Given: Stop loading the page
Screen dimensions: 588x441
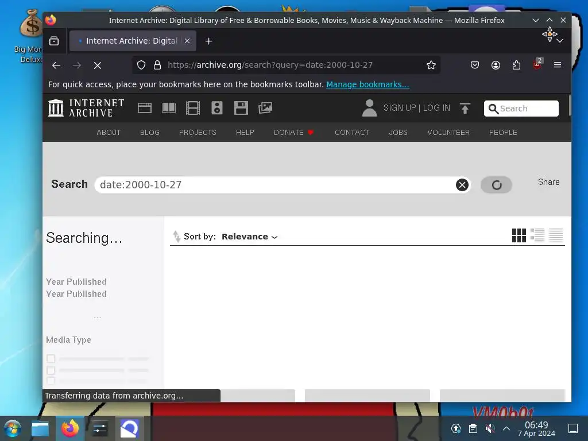Looking at the screenshot, I should coord(98,65).
